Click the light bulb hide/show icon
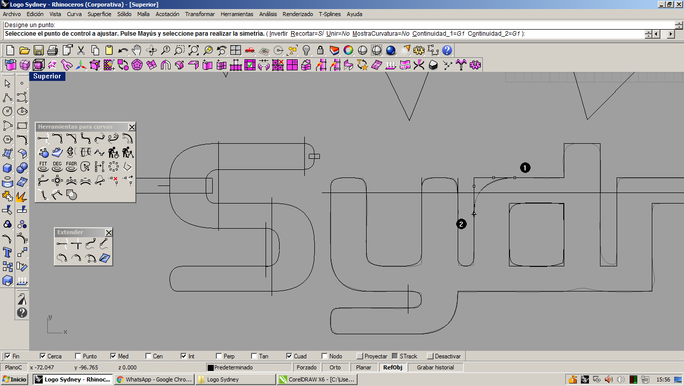The width and height of the screenshot is (684, 386). [x=306, y=50]
